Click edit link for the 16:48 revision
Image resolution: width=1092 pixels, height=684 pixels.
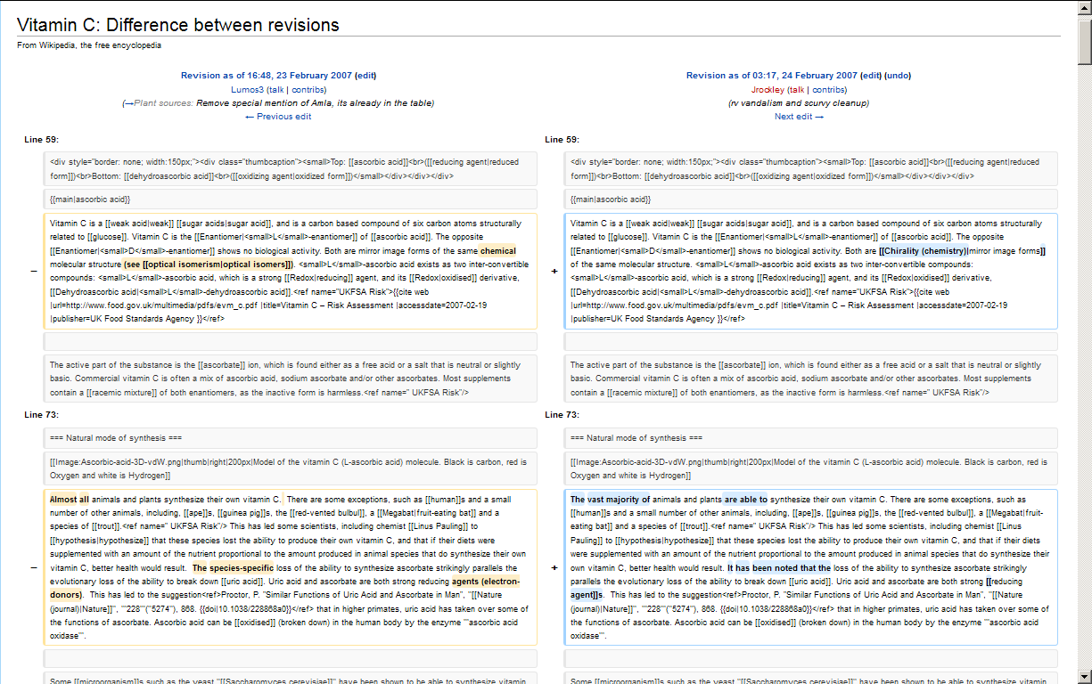tap(365, 76)
